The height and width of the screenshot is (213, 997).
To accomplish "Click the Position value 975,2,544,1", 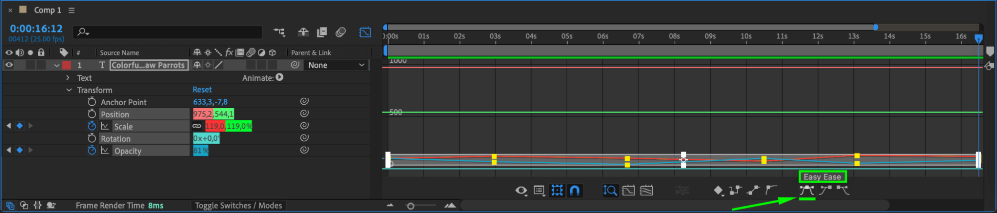I will pyautogui.click(x=213, y=114).
